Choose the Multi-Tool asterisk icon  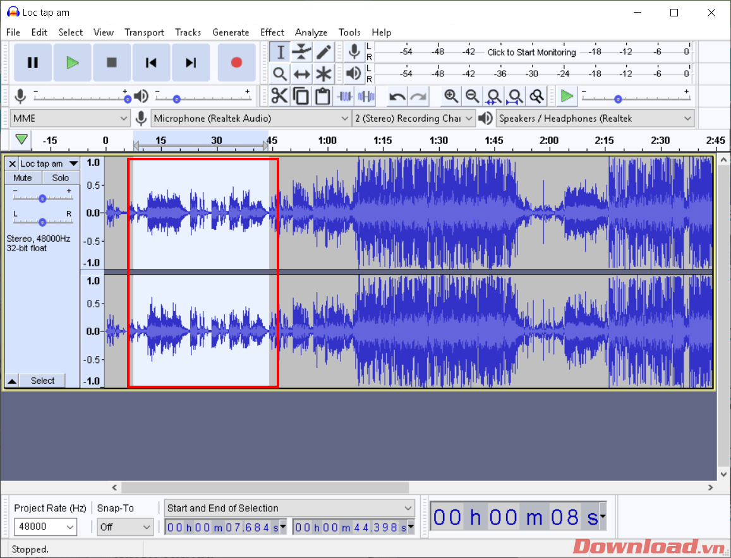point(323,74)
